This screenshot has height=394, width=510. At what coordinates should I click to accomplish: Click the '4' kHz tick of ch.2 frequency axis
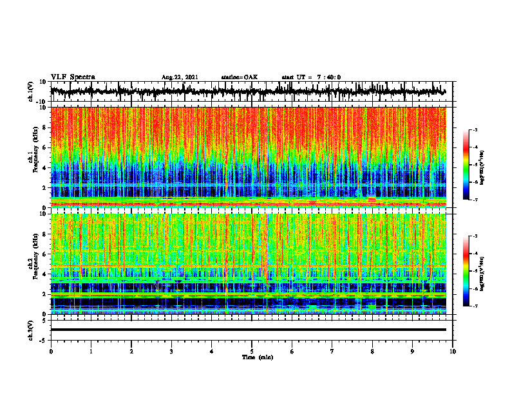44,274
